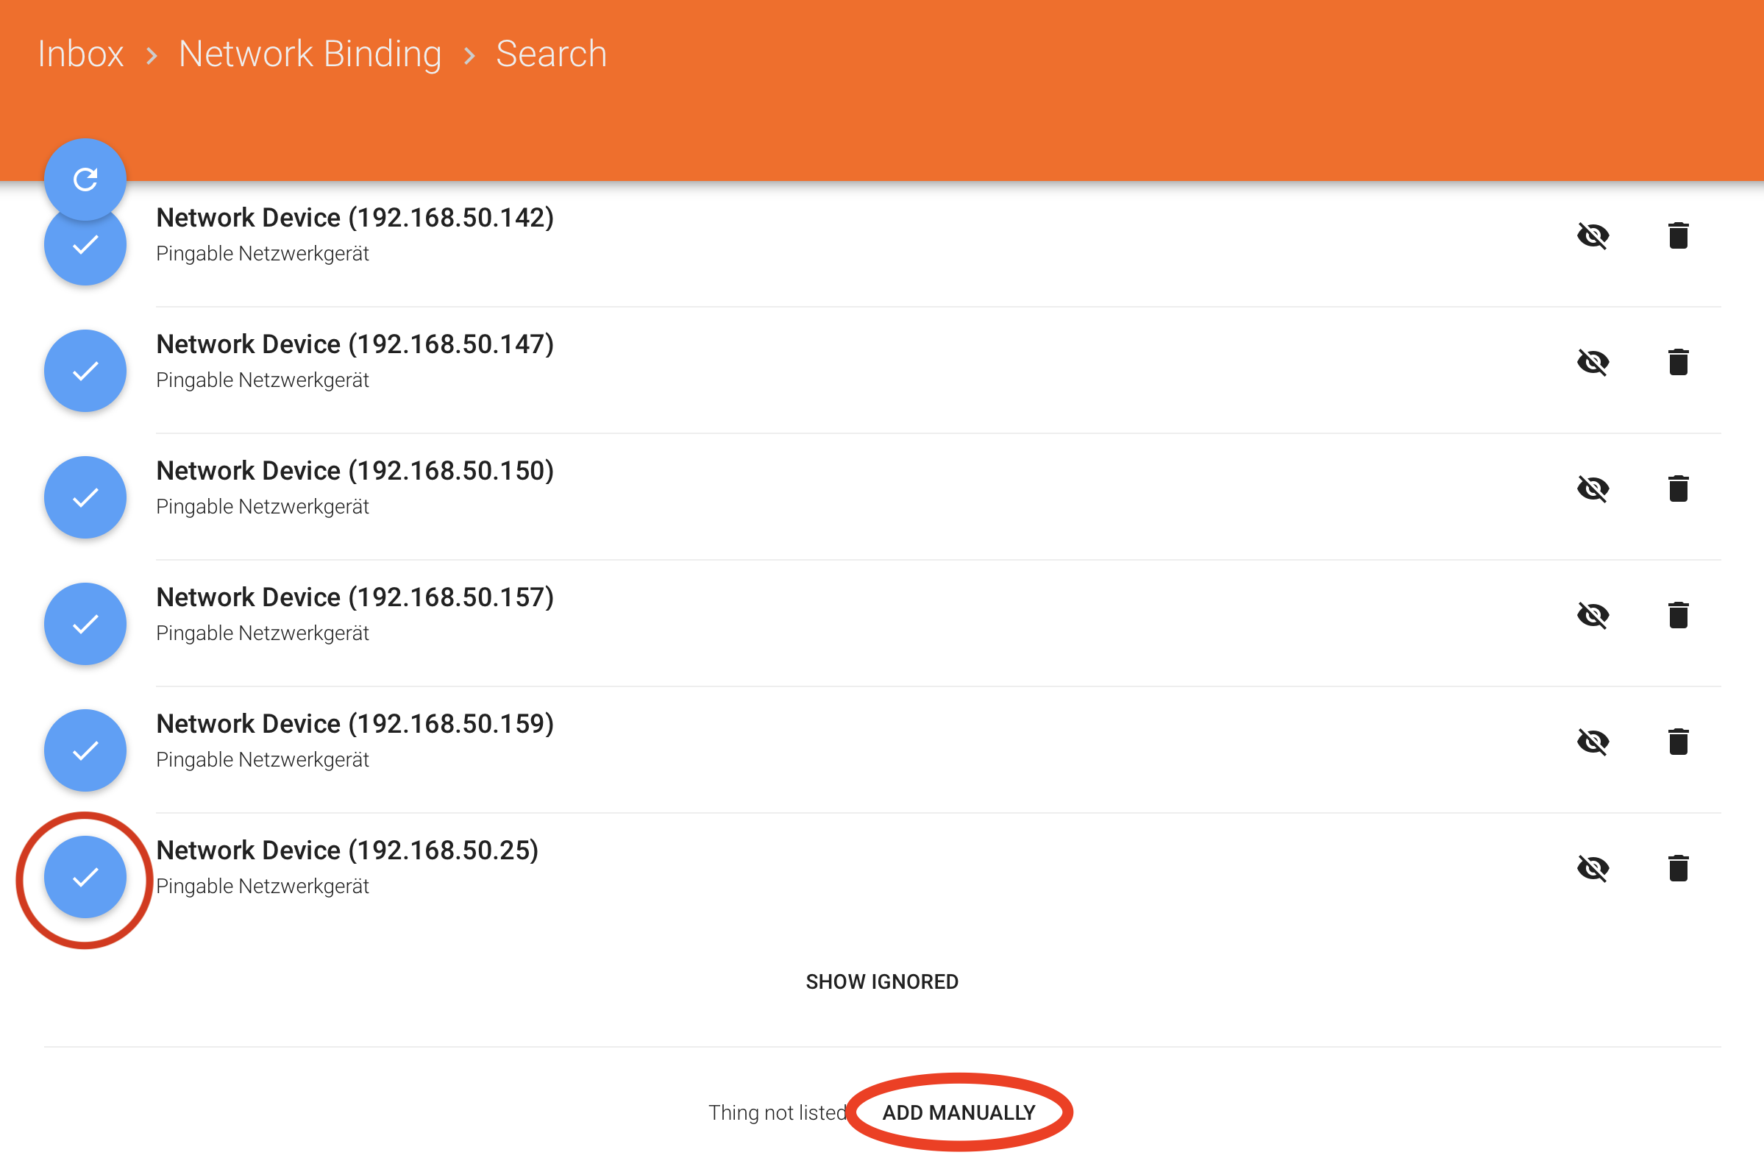Ignore device 192.168.50.25 via crossed-eye icon
Viewport: 1764px width, 1158px height.
(x=1593, y=869)
